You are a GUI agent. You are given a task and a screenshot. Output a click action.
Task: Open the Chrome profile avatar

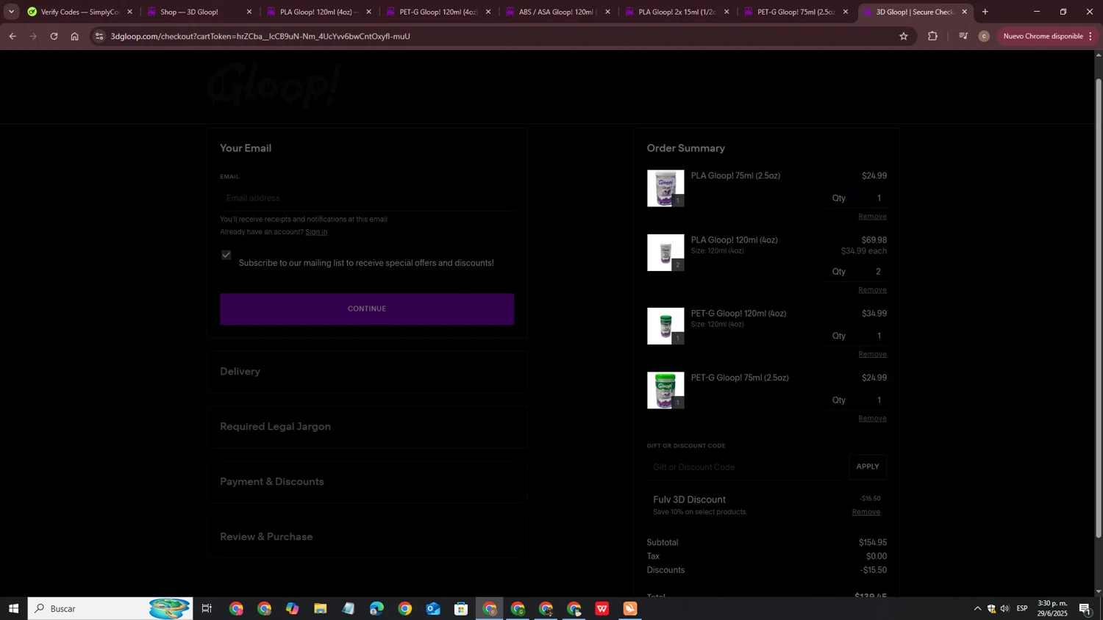click(x=984, y=36)
